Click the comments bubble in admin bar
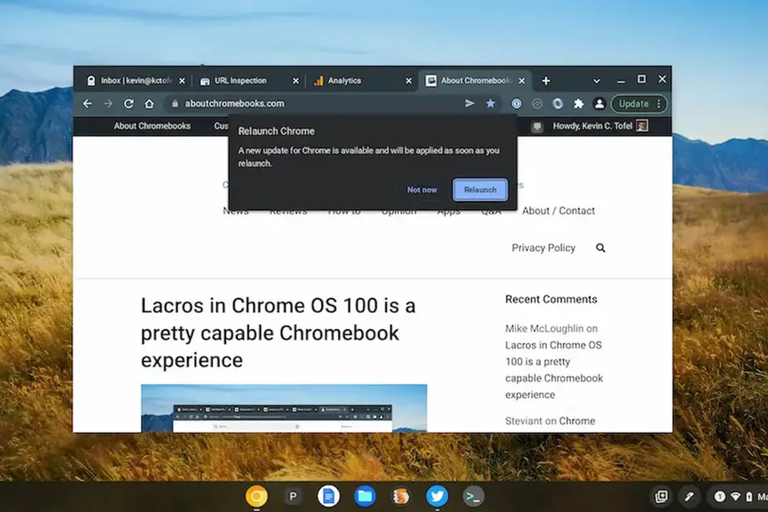768x512 pixels. (x=538, y=127)
